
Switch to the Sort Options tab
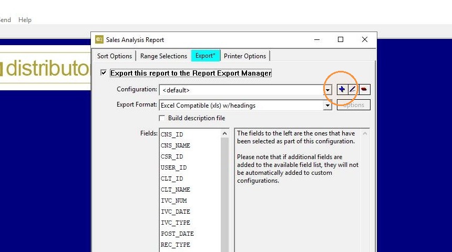click(115, 56)
